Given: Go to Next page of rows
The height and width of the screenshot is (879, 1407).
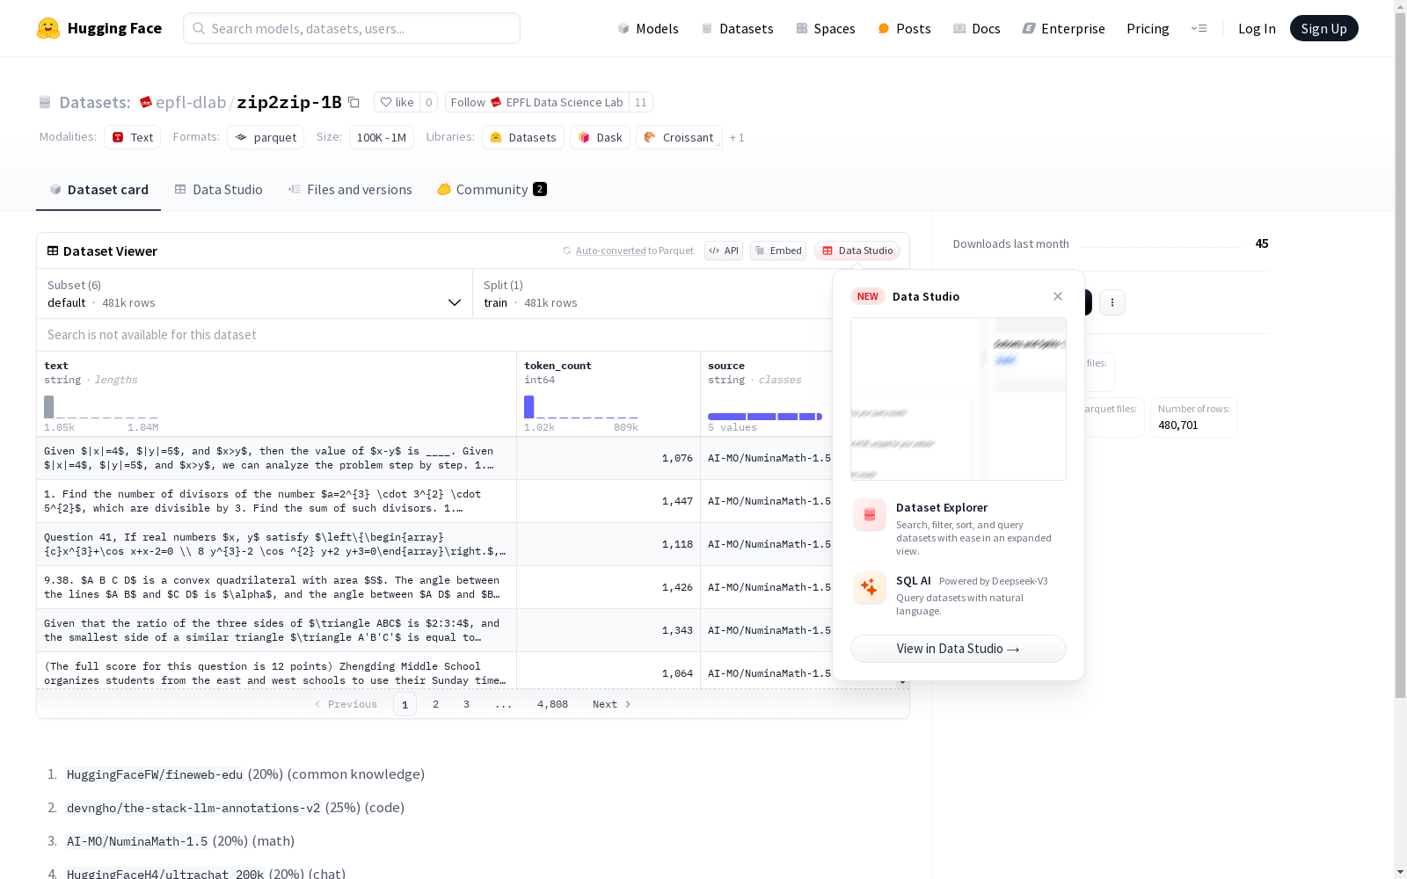Looking at the screenshot, I should tap(612, 704).
